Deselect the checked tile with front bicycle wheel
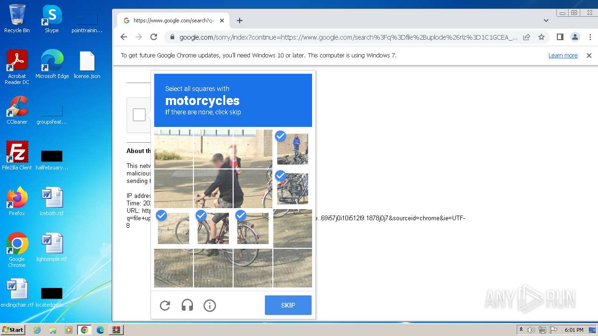The image size is (598, 336). point(173,229)
